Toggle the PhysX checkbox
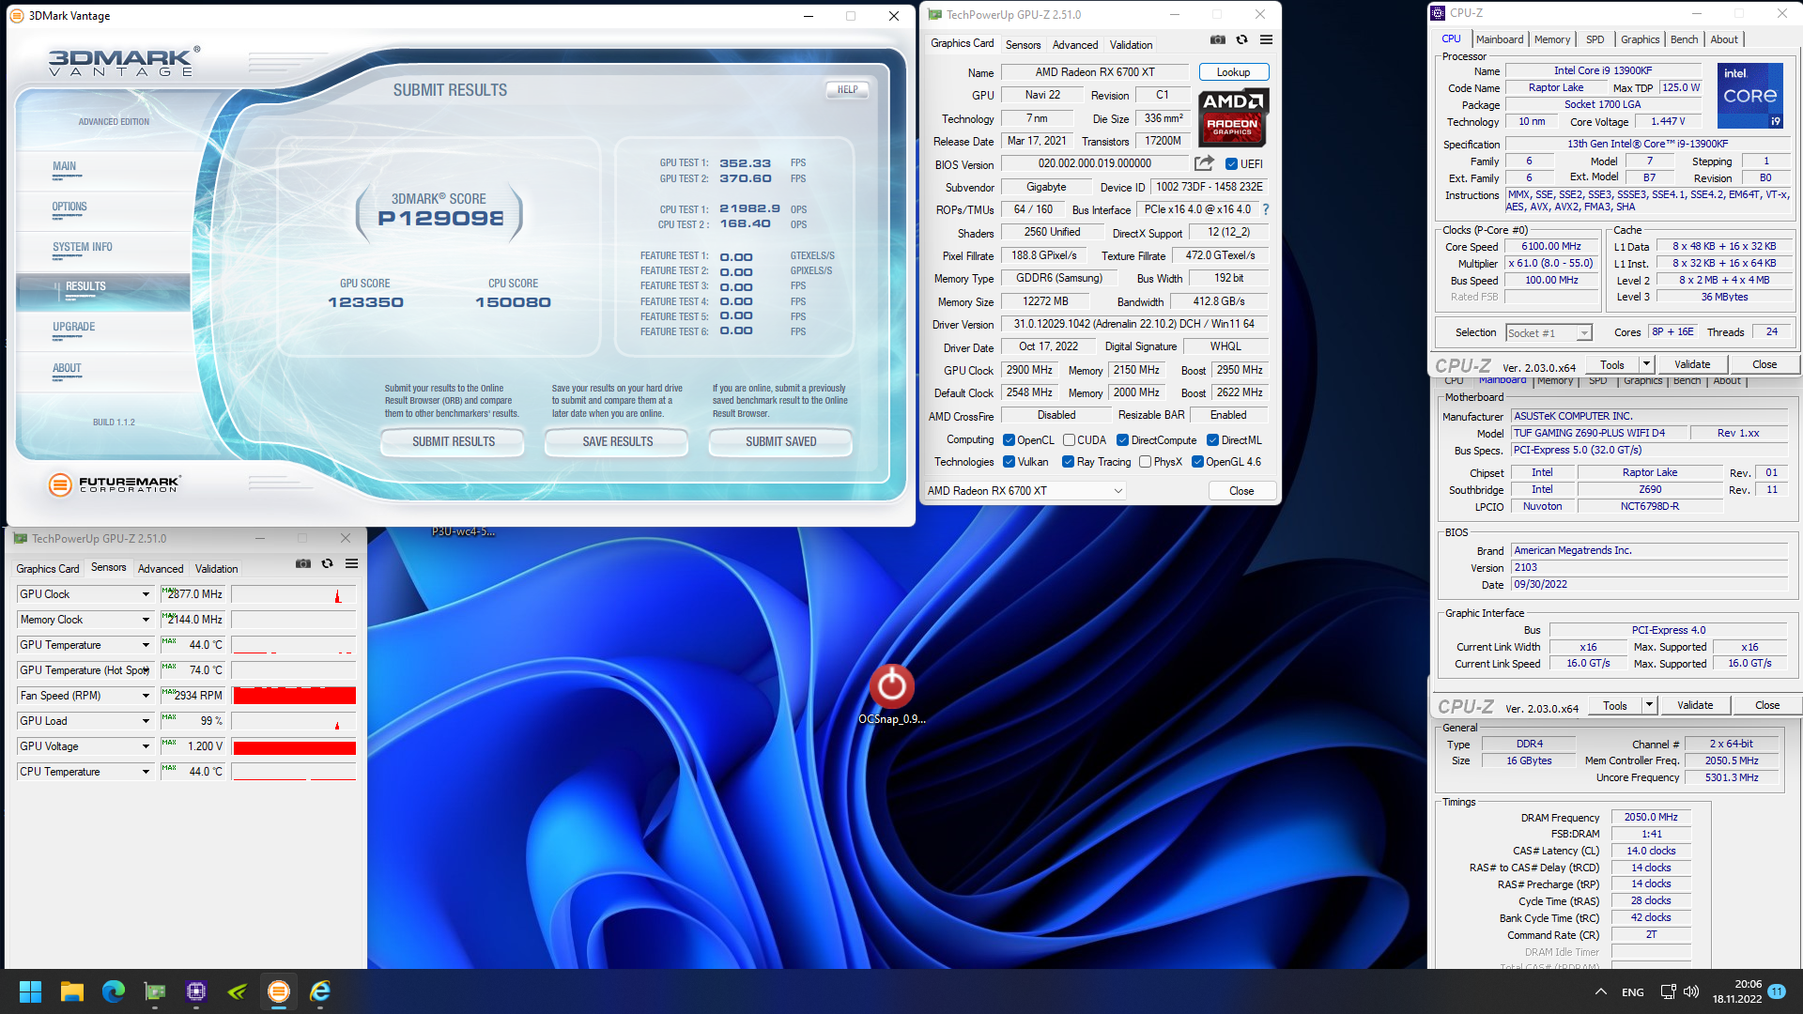The image size is (1803, 1014). (x=1145, y=462)
